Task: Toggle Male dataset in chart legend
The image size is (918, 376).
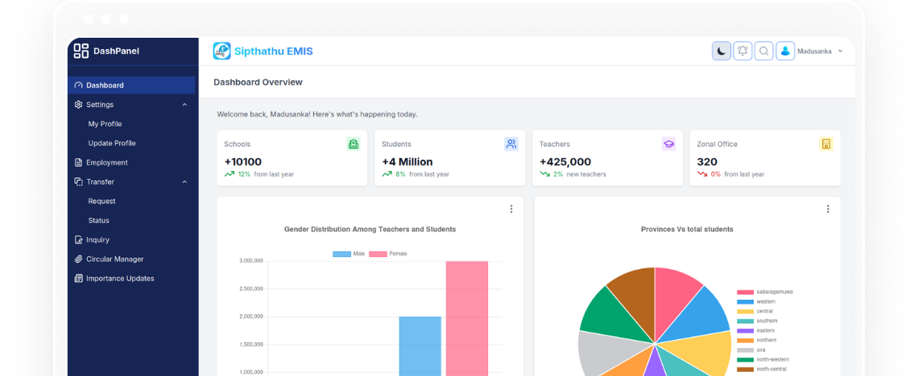Action: (349, 254)
